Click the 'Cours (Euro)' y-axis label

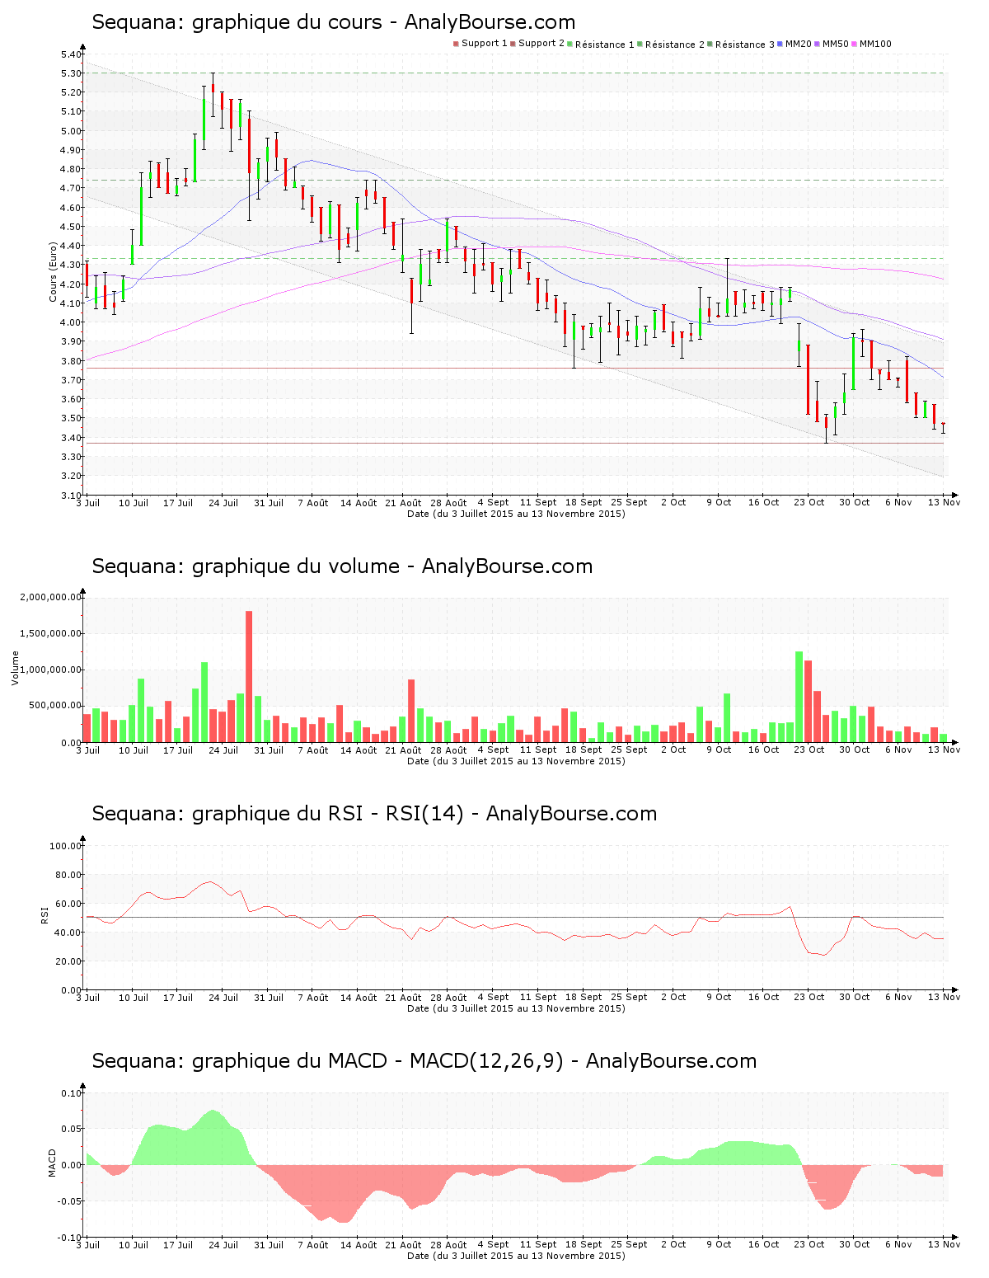pos(54,272)
